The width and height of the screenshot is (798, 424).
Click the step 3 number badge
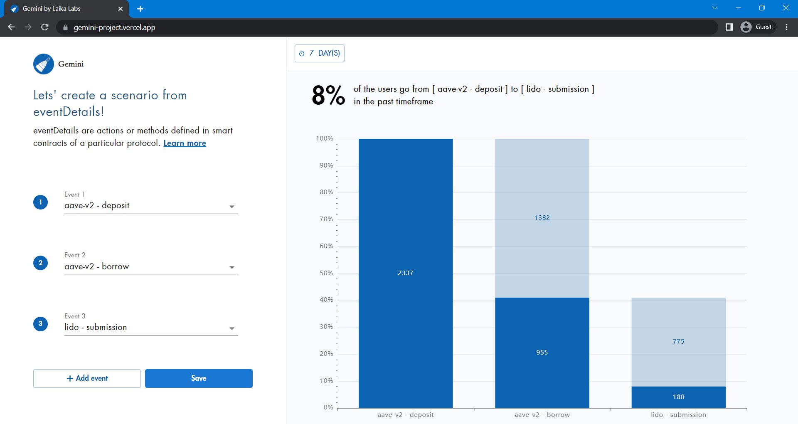tap(40, 324)
